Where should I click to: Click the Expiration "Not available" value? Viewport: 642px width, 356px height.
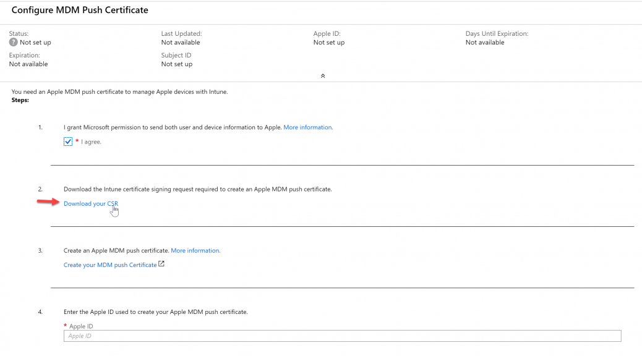click(28, 64)
